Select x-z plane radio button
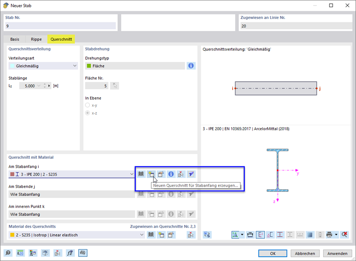The width and height of the screenshot is (356, 261). 88,113
